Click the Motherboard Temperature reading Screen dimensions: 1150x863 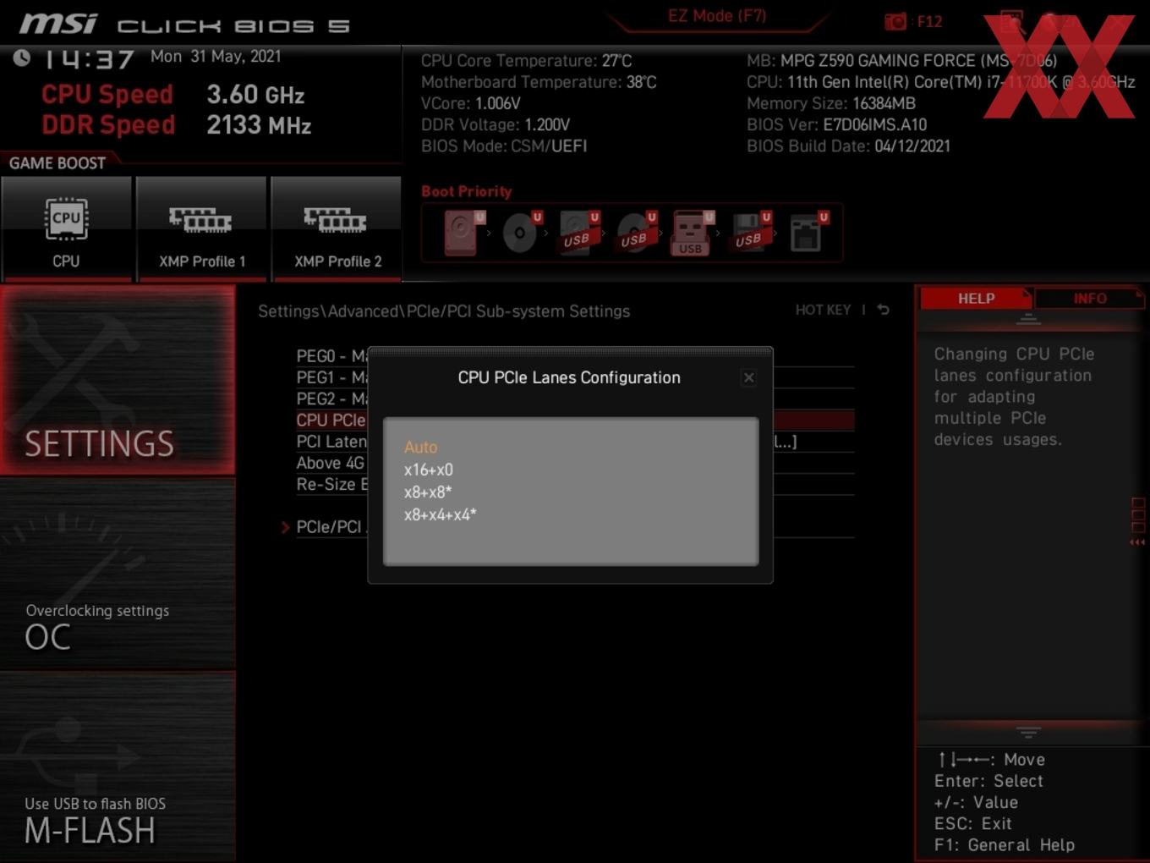click(x=539, y=82)
